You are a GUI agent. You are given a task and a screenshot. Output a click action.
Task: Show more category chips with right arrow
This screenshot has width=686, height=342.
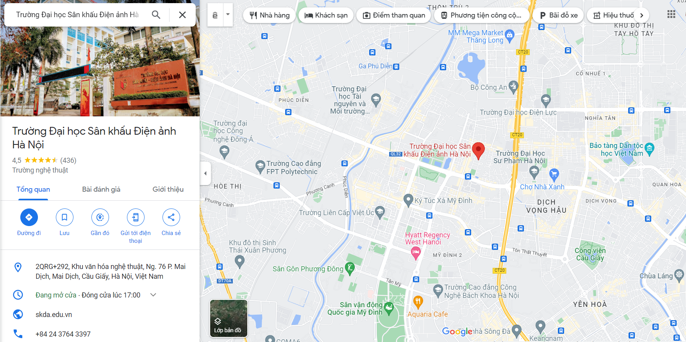(x=641, y=15)
